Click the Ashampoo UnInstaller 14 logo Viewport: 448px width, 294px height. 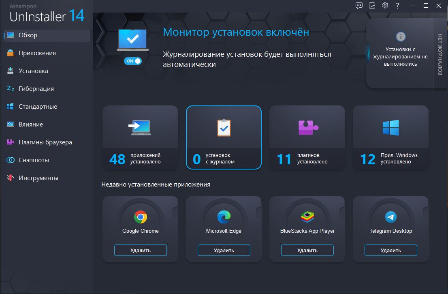pyautogui.click(x=47, y=13)
